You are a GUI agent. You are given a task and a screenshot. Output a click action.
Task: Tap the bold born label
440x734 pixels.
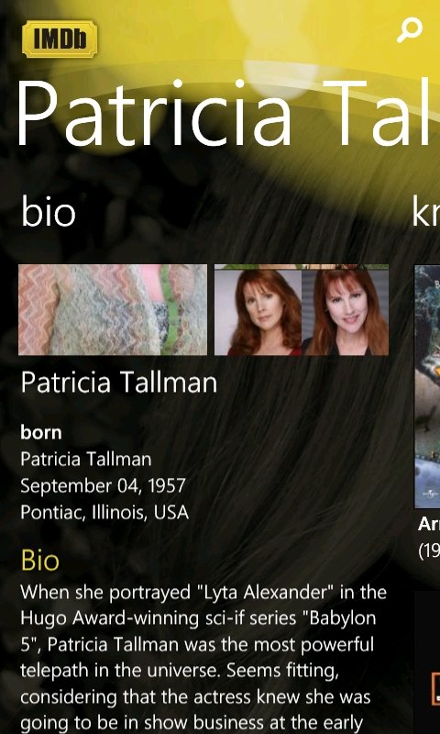coord(41,432)
